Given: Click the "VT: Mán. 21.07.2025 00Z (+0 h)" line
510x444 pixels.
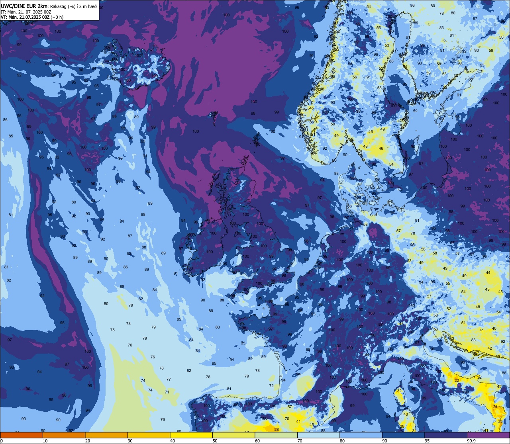Looking at the screenshot, I should (x=32, y=17).
